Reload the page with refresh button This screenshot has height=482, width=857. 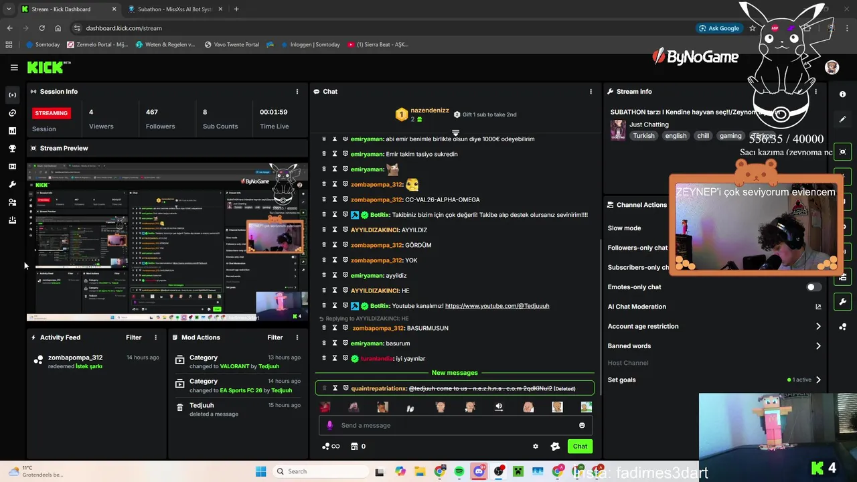[x=42, y=28]
